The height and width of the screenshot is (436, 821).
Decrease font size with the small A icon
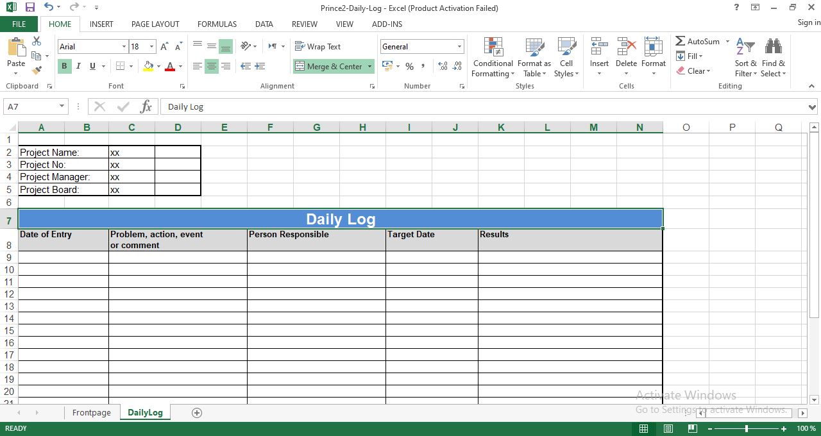click(x=178, y=46)
